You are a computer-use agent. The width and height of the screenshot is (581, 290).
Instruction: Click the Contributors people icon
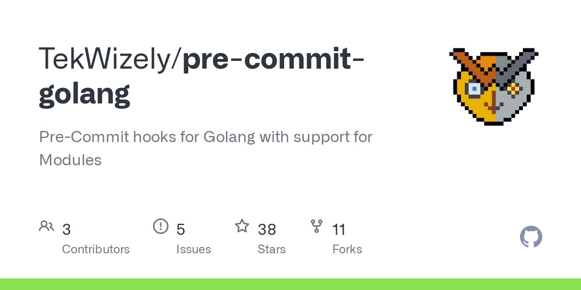(x=46, y=226)
